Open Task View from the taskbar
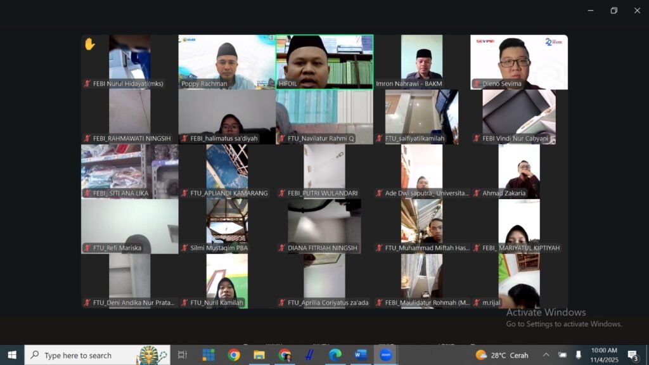 182,355
